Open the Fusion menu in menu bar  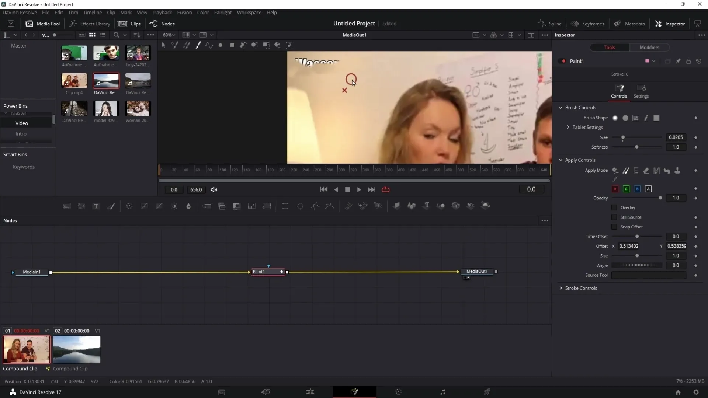pos(184,13)
